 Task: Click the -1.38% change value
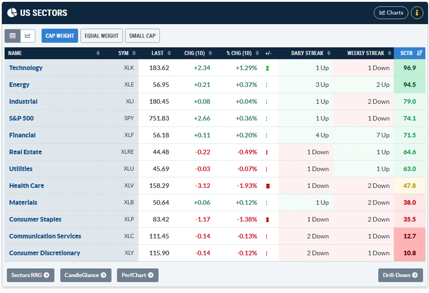point(247,220)
